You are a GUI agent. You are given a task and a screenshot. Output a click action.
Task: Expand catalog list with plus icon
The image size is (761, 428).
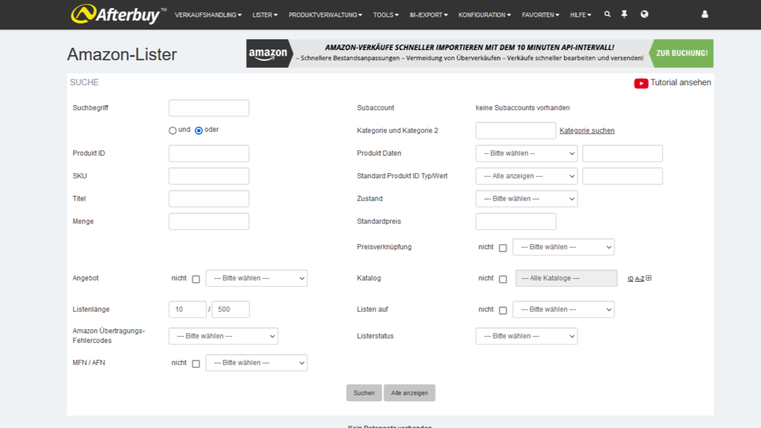click(x=649, y=278)
